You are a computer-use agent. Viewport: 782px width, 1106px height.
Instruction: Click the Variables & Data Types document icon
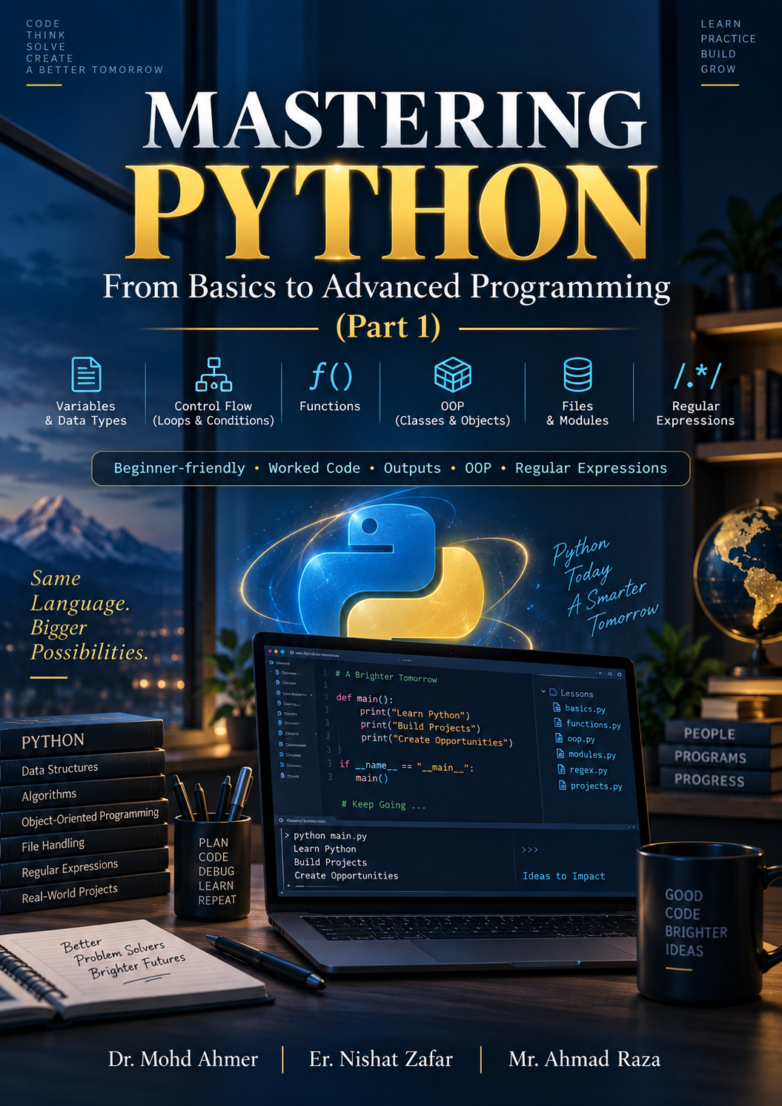tap(86, 374)
